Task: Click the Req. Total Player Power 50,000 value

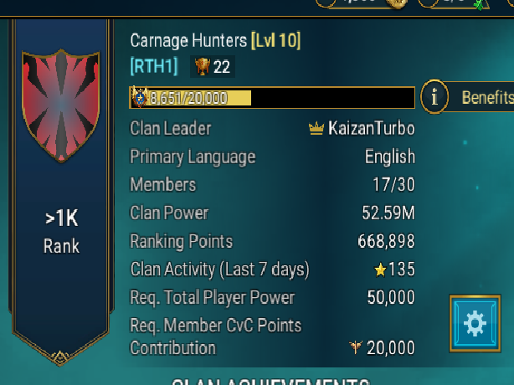Action: click(391, 297)
